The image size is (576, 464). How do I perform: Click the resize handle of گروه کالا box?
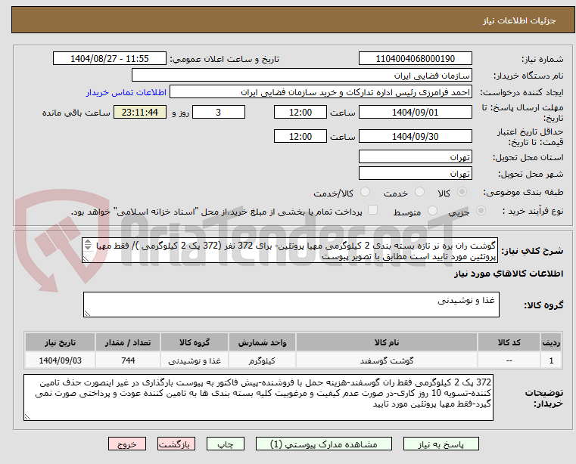point(87,314)
